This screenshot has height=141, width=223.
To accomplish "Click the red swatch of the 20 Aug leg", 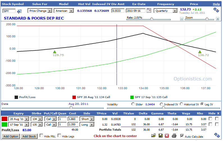I will pos(4,119).
